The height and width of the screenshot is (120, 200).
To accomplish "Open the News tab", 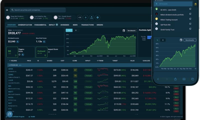I will pos(75,25).
